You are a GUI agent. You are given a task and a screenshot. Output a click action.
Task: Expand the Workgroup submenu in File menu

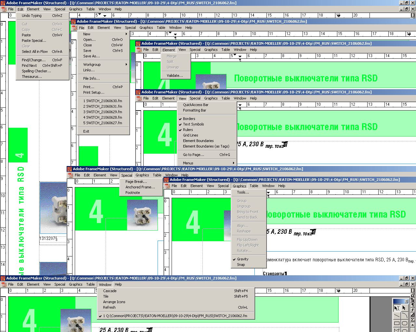click(104, 65)
